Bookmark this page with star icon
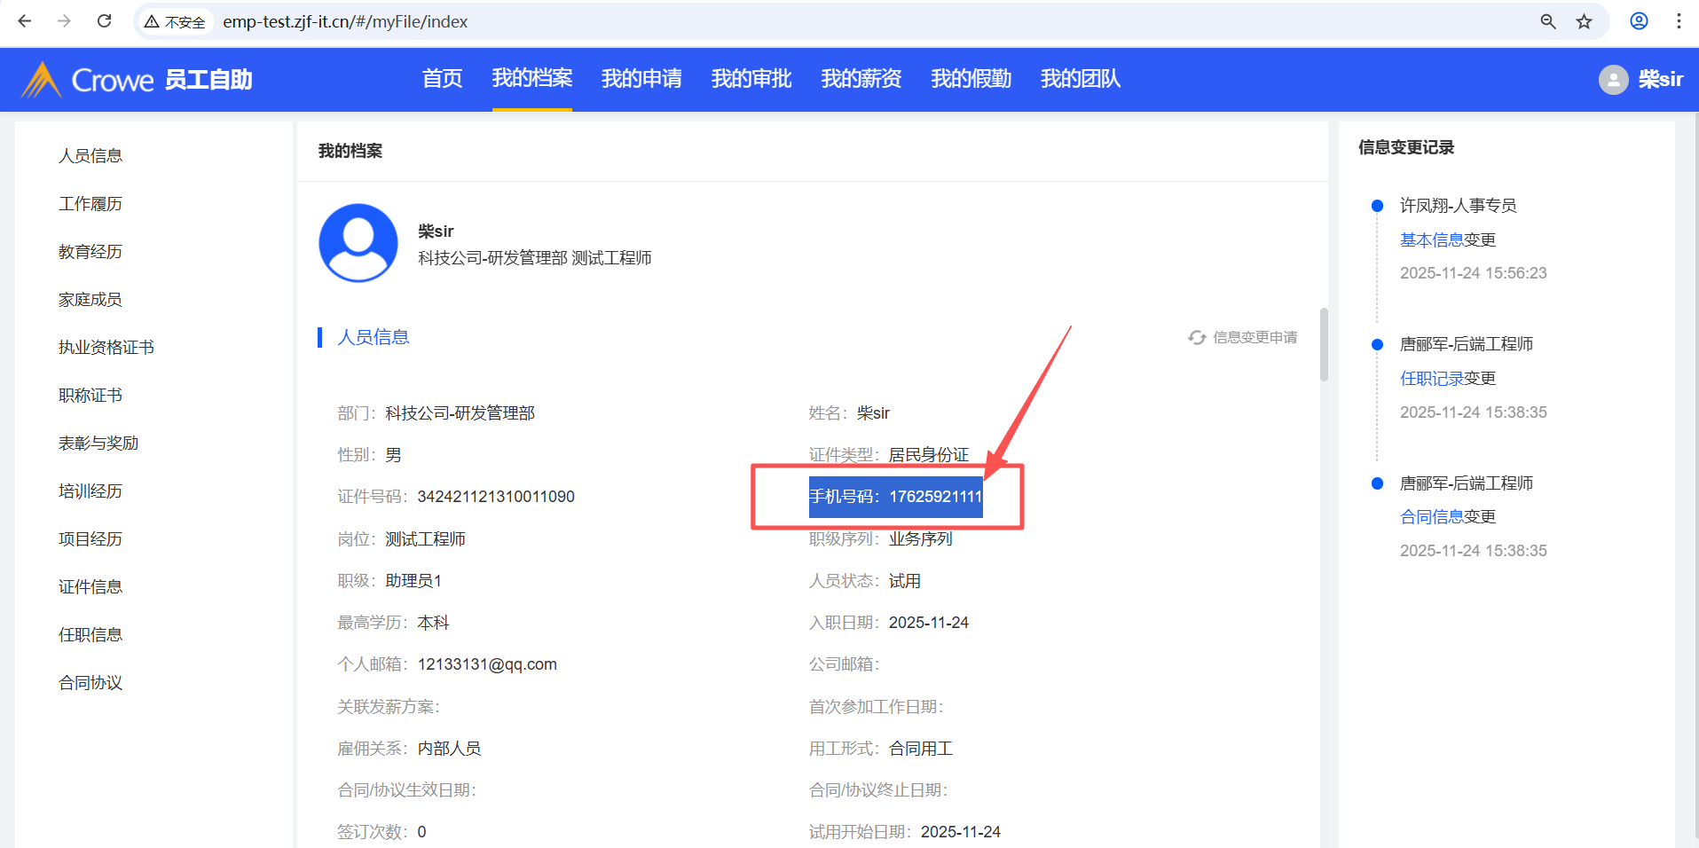The image size is (1699, 848). click(1584, 21)
